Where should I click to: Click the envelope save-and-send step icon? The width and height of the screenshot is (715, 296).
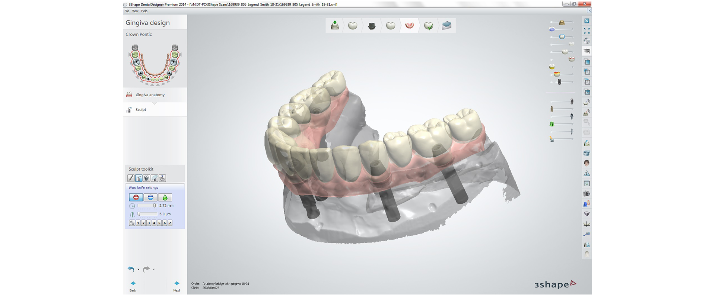[x=447, y=25]
